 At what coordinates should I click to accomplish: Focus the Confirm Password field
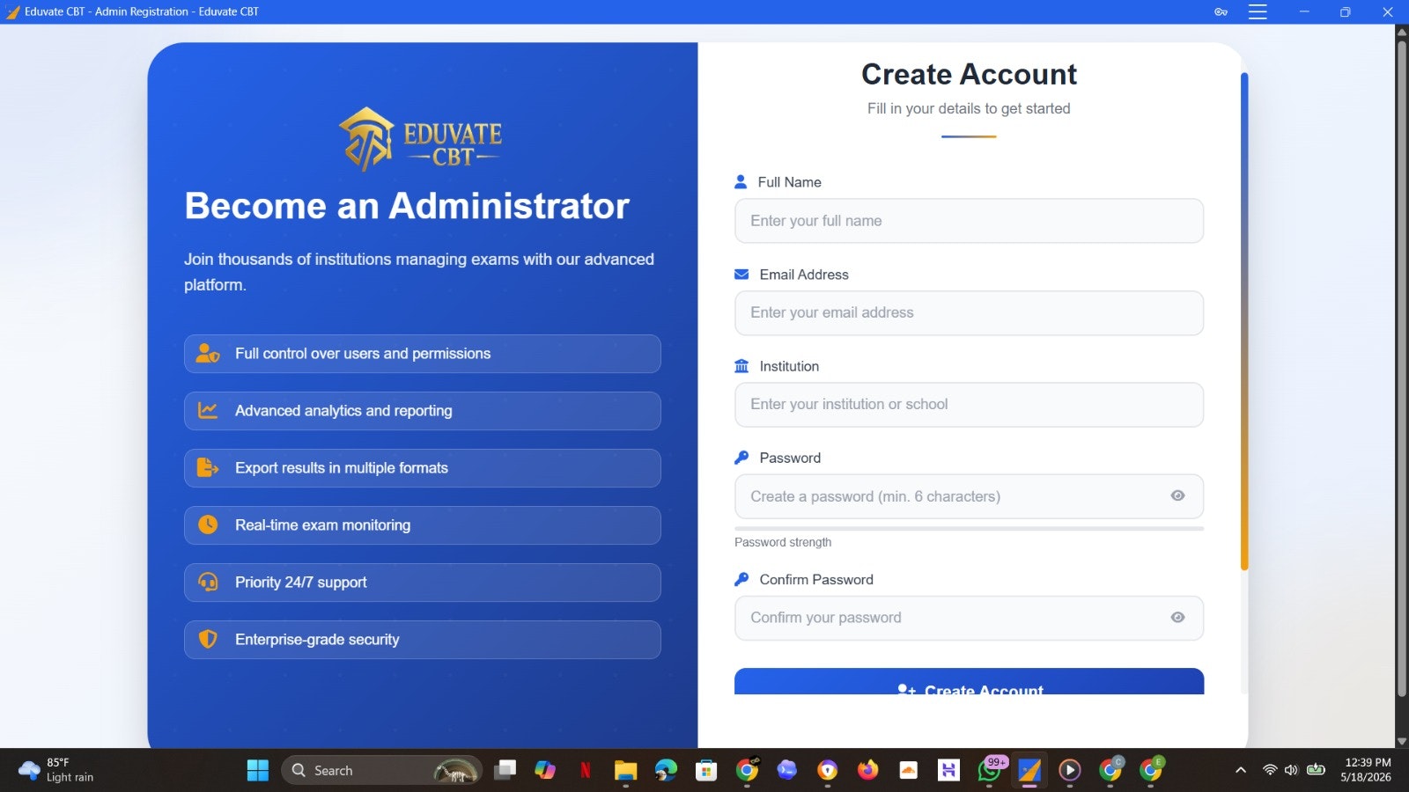pyautogui.click(x=969, y=618)
